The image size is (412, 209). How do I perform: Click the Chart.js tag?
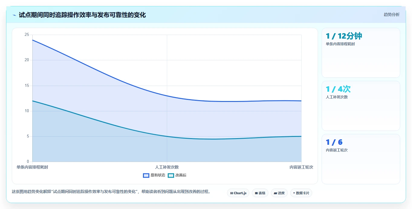click(x=238, y=193)
